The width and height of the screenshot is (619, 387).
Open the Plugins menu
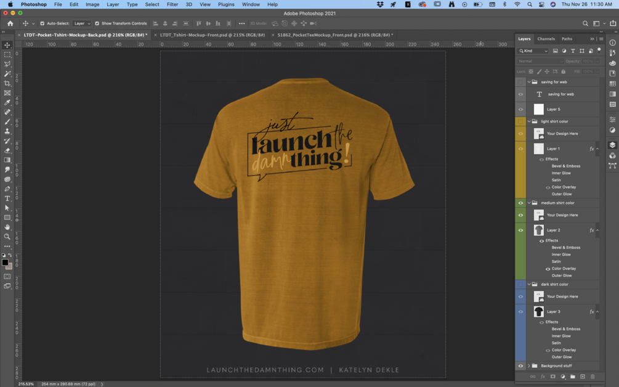tap(226, 4)
